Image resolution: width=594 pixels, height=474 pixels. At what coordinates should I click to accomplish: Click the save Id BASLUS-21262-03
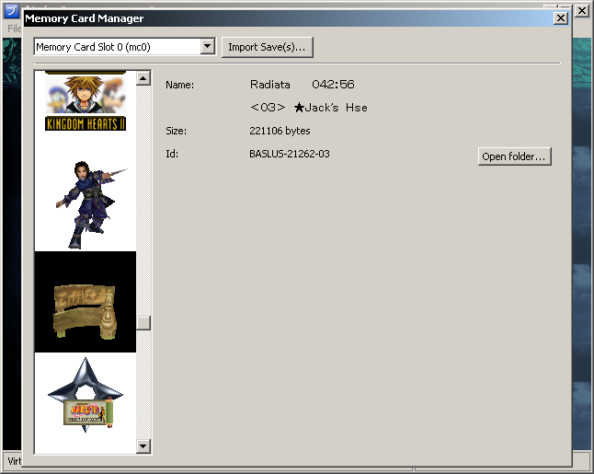[x=289, y=154]
